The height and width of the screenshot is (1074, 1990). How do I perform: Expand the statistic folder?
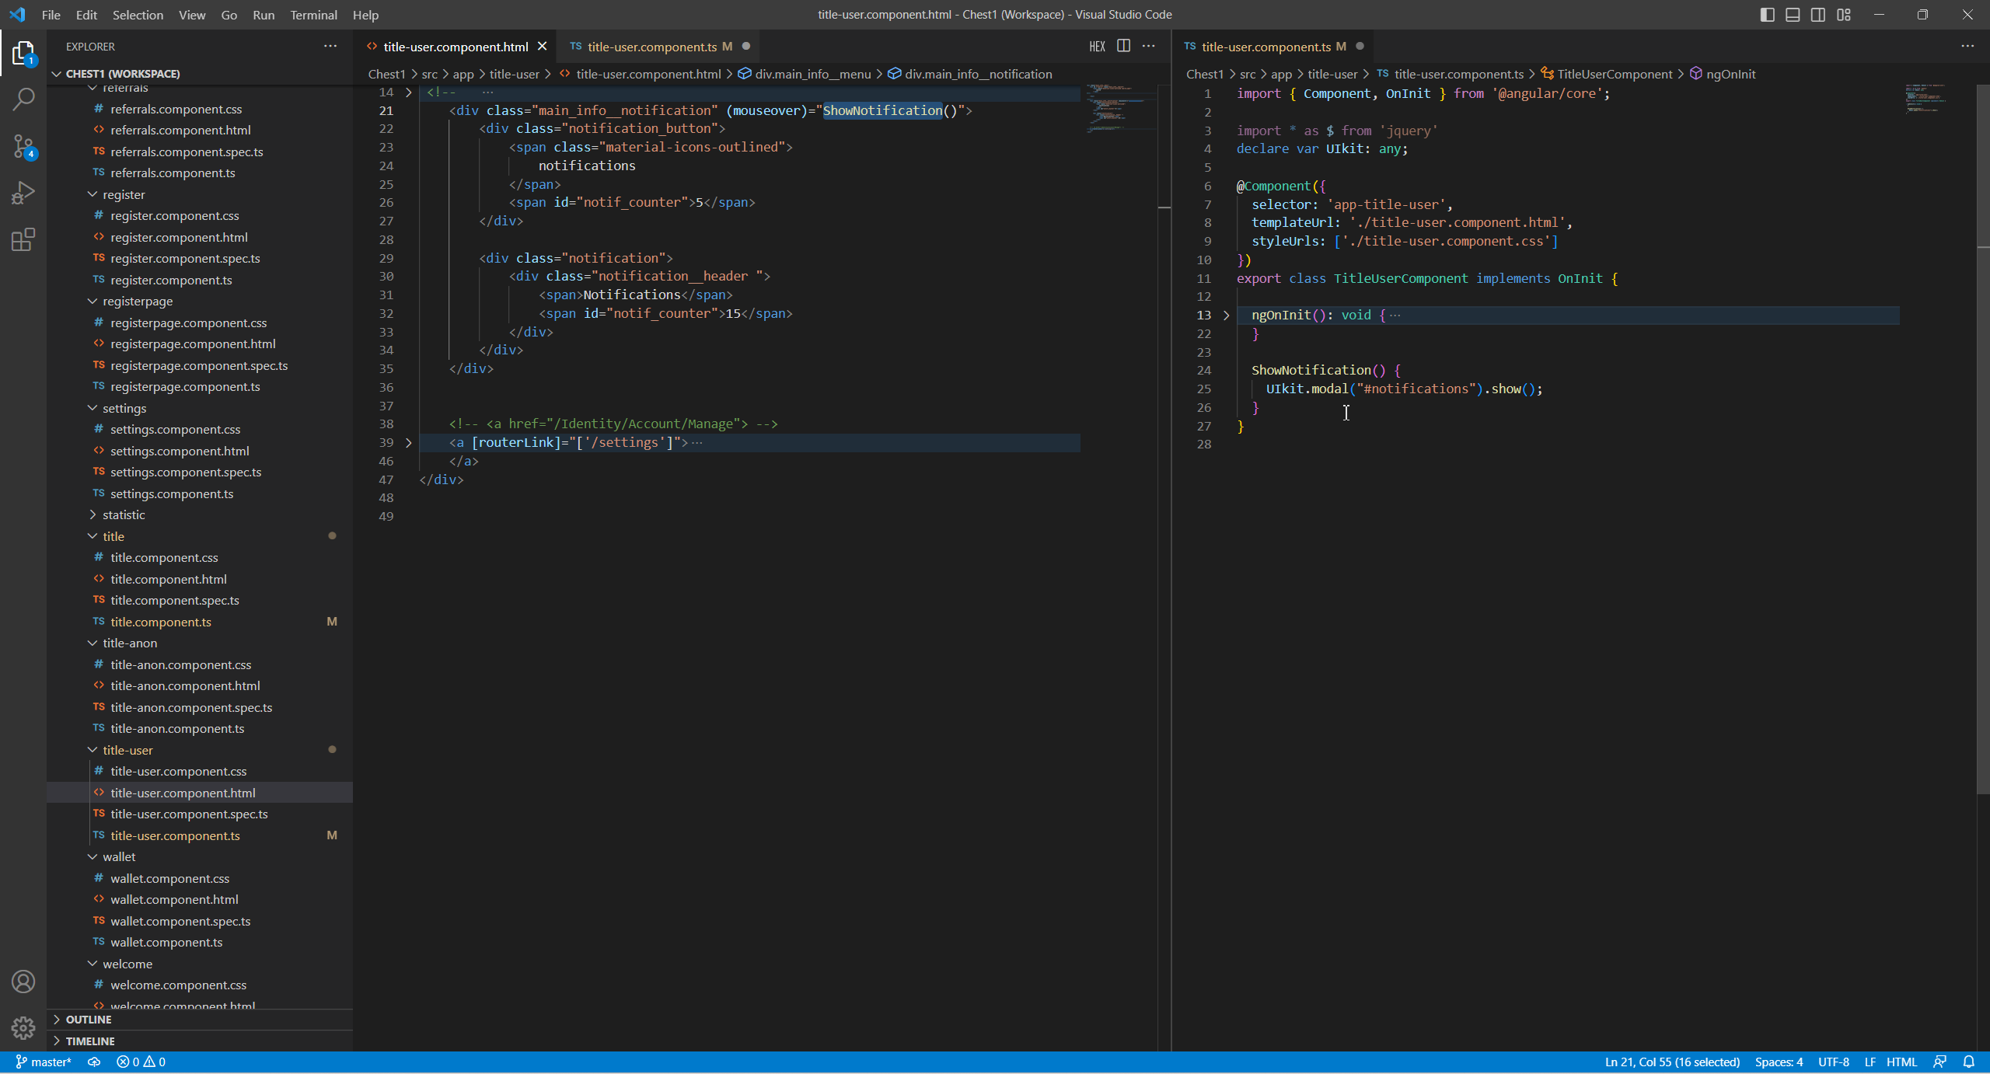(124, 514)
